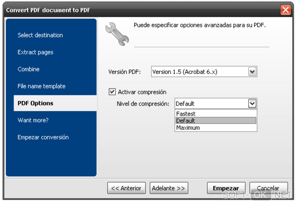295x202 pixels.
Task: Jump to Empezar conversión step
Action: (43, 137)
